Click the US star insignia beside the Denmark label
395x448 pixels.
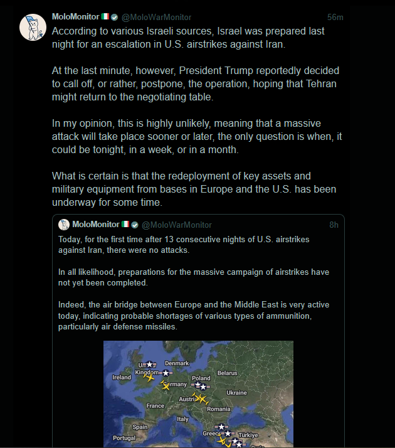tap(166, 373)
